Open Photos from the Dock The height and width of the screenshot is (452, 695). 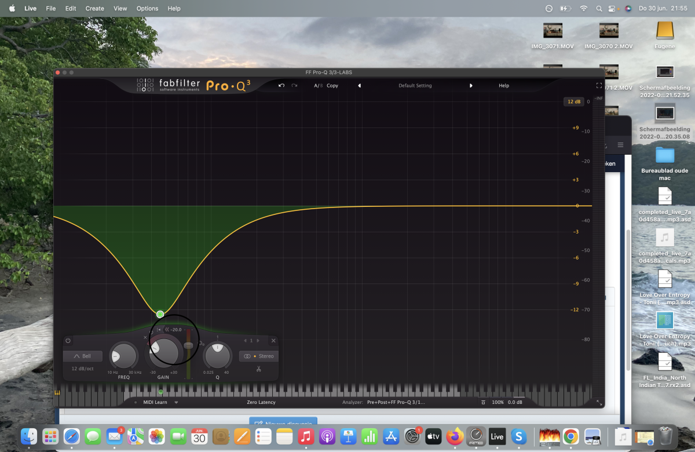(156, 436)
